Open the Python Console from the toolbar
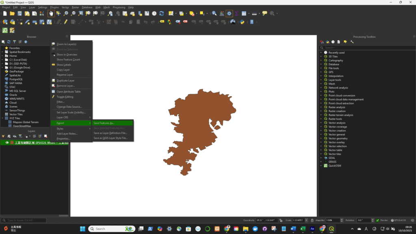 click(242, 22)
